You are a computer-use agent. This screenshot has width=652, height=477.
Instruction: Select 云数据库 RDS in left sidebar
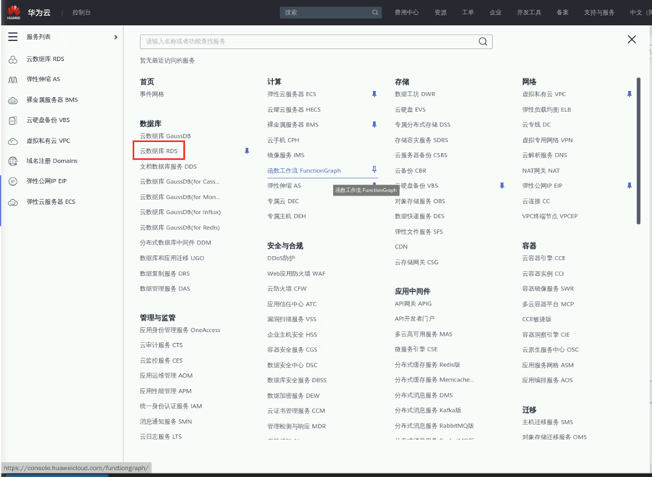click(x=45, y=59)
